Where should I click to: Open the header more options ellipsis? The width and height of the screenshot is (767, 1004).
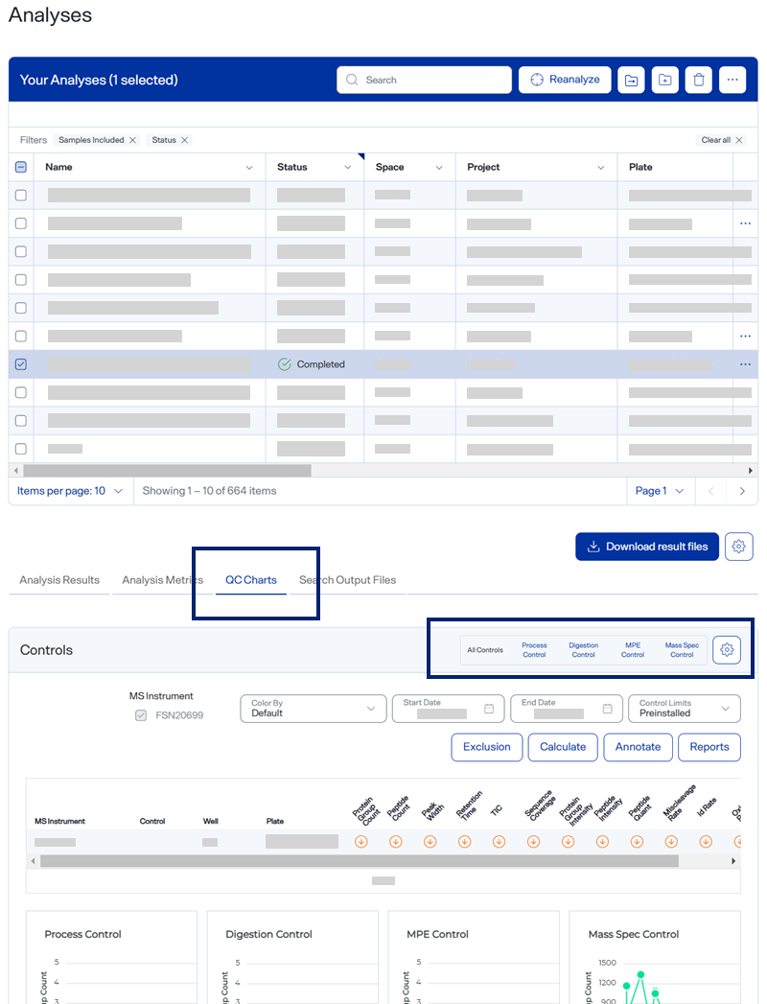click(732, 81)
